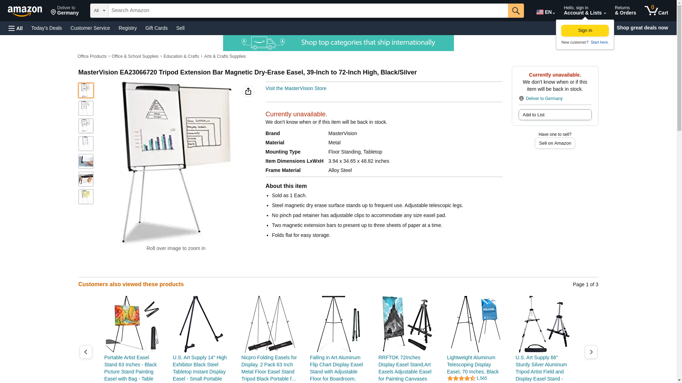The width and height of the screenshot is (682, 383).
Task: Click the share icon beside product image
Action: (248, 91)
